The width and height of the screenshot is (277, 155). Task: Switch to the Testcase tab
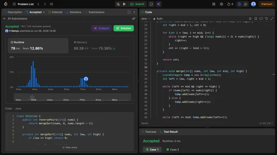(x=149, y=132)
